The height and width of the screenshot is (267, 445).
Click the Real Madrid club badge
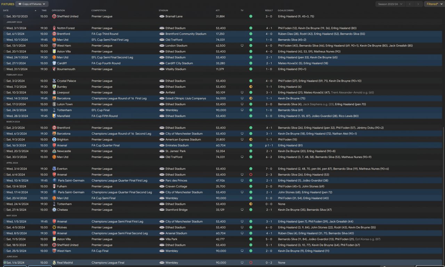coord(54,263)
